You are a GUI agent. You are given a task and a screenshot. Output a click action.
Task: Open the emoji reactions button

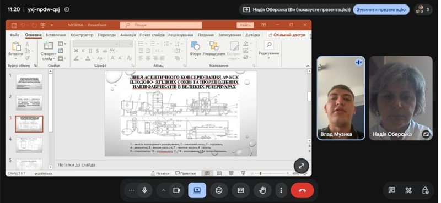click(219, 190)
